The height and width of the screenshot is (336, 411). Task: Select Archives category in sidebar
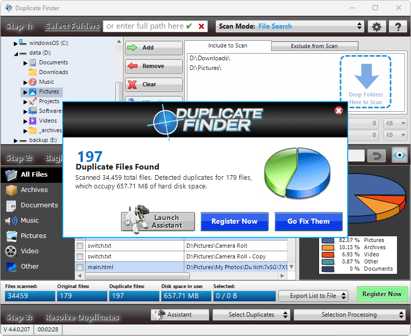(x=32, y=190)
